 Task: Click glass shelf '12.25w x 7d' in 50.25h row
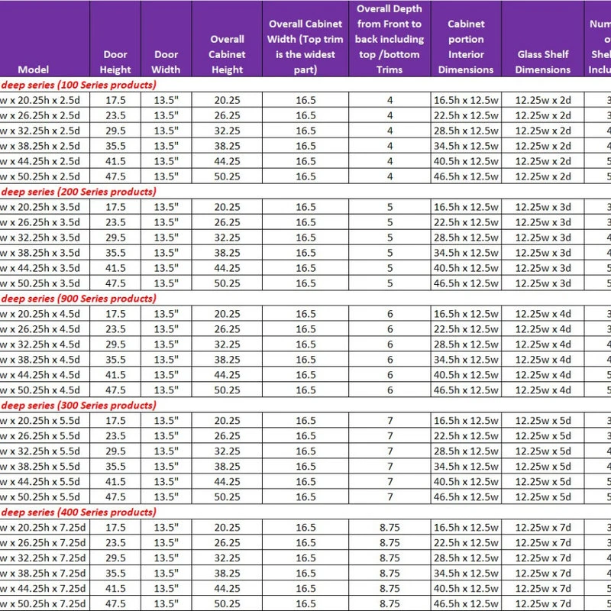pos(542,604)
